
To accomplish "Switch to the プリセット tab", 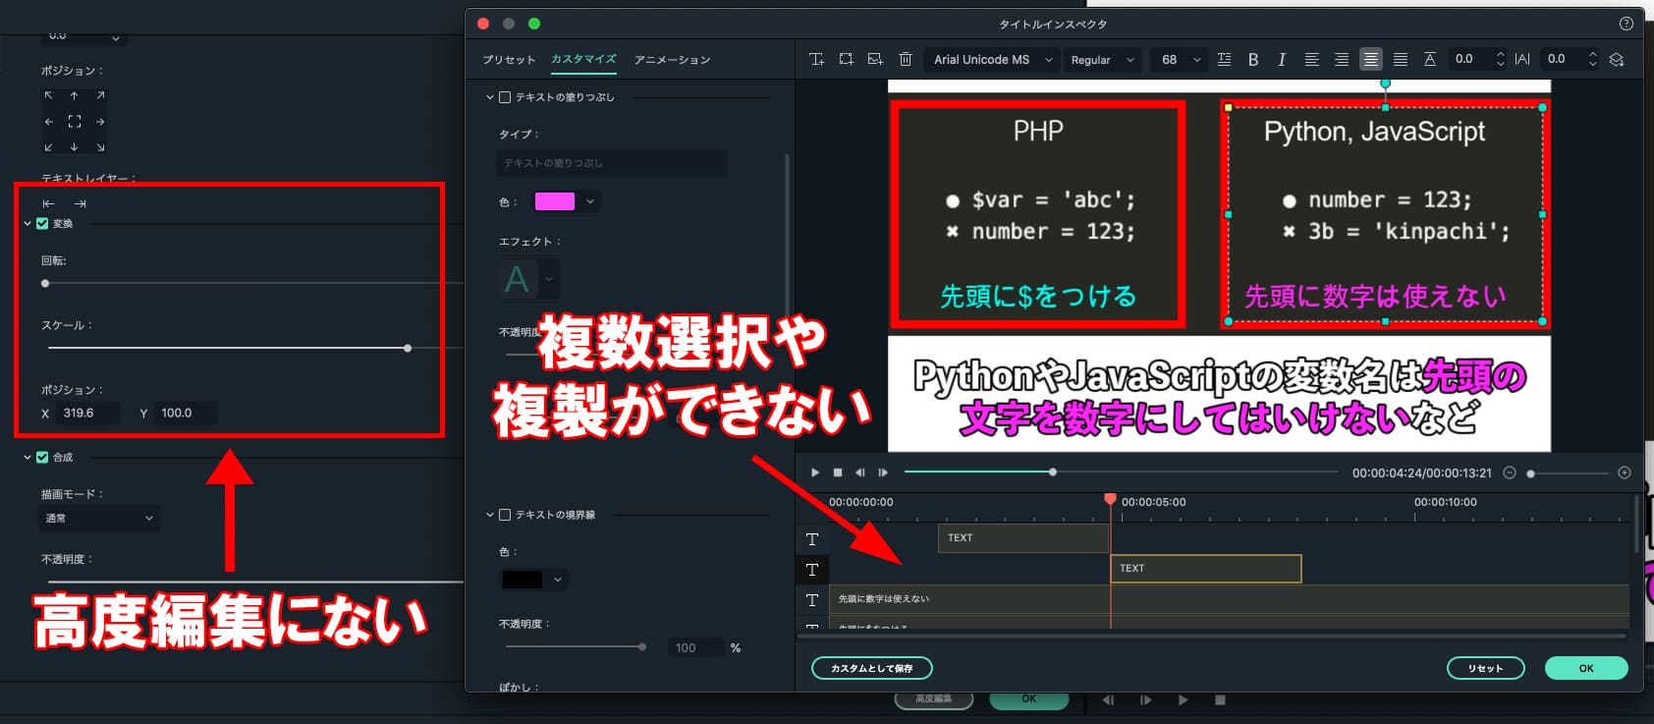I will (x=509, y=60).
